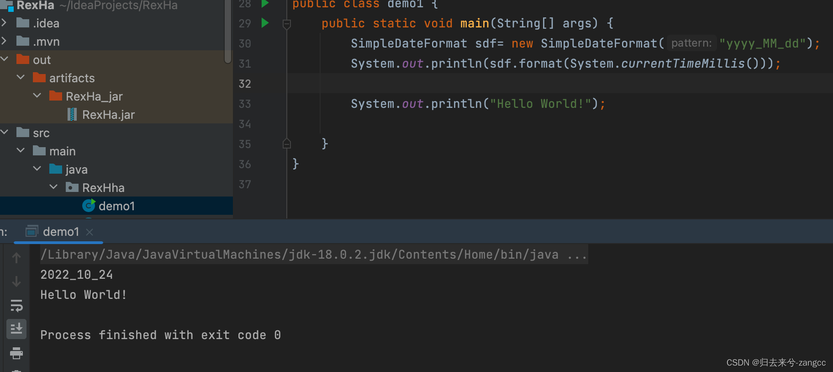Click line number 33 in gutter
The height and width of the screenshot is (372, 833).
click(x=245, y=104)
